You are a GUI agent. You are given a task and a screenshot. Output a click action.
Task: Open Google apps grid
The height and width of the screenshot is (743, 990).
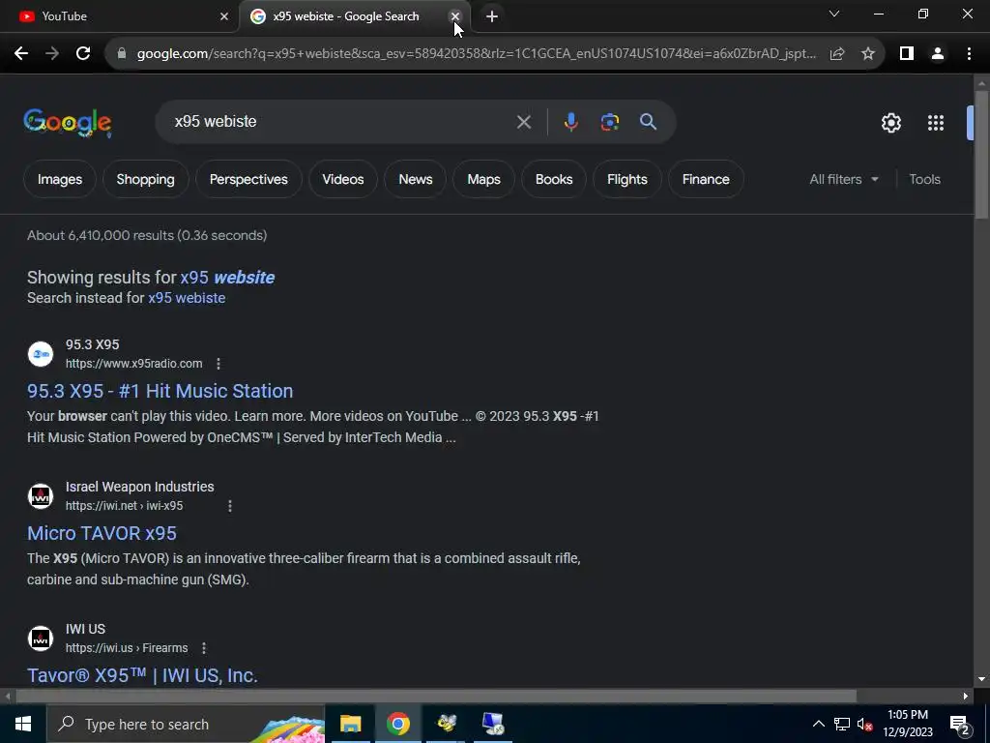coord(936,123)
